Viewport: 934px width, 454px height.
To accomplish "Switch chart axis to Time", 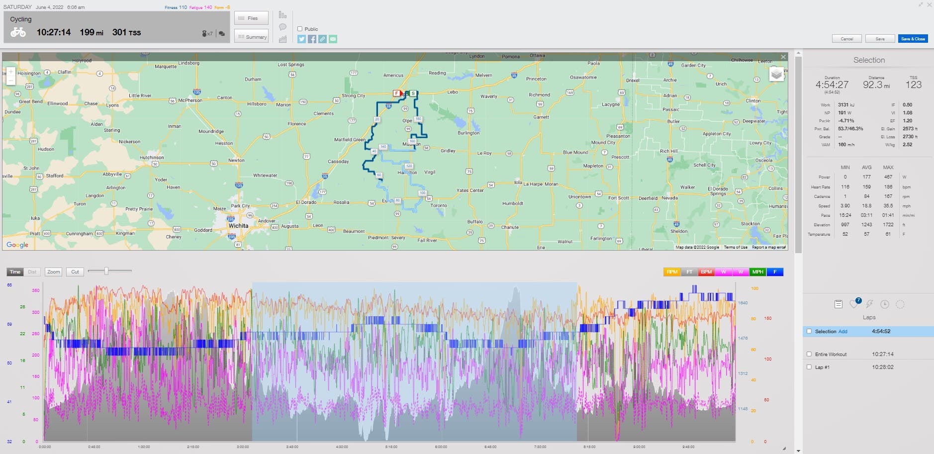I will coord(15,272).
